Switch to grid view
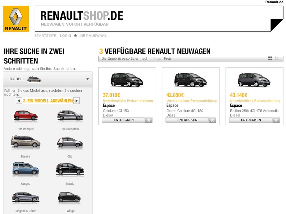 pos(270,58)
